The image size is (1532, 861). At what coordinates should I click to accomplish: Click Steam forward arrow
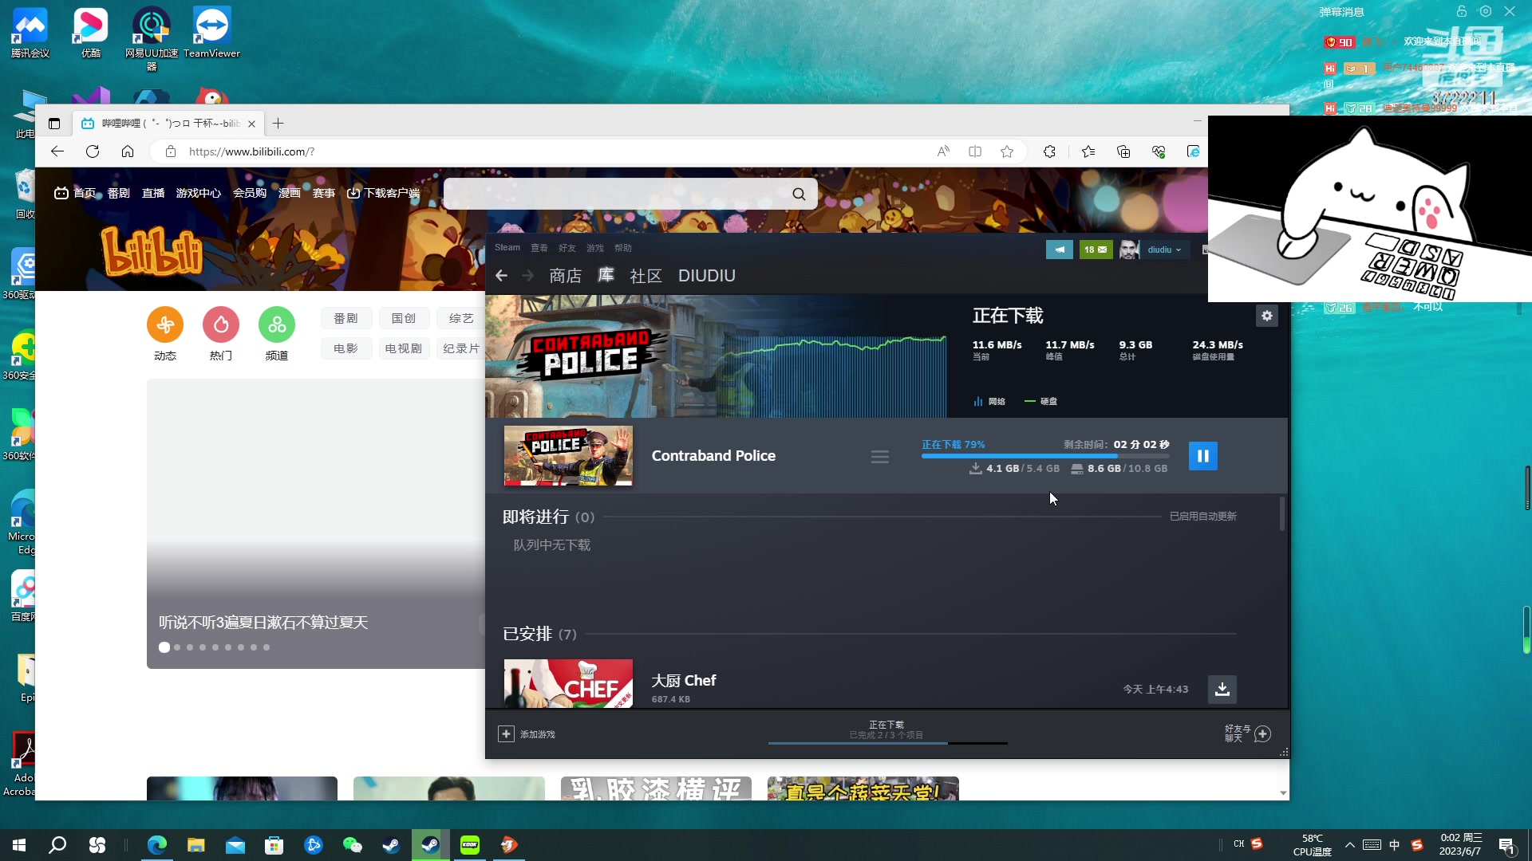coord(527,276)
